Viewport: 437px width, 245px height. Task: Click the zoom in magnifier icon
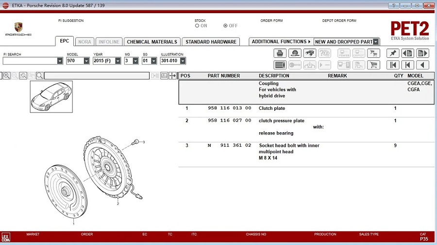pos(7,76)
